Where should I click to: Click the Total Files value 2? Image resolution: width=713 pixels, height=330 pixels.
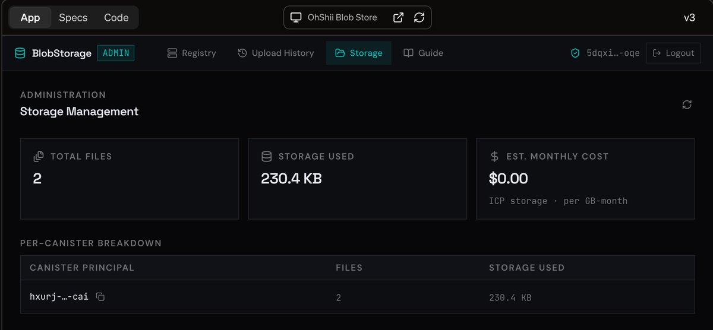[x=37, y=178]
